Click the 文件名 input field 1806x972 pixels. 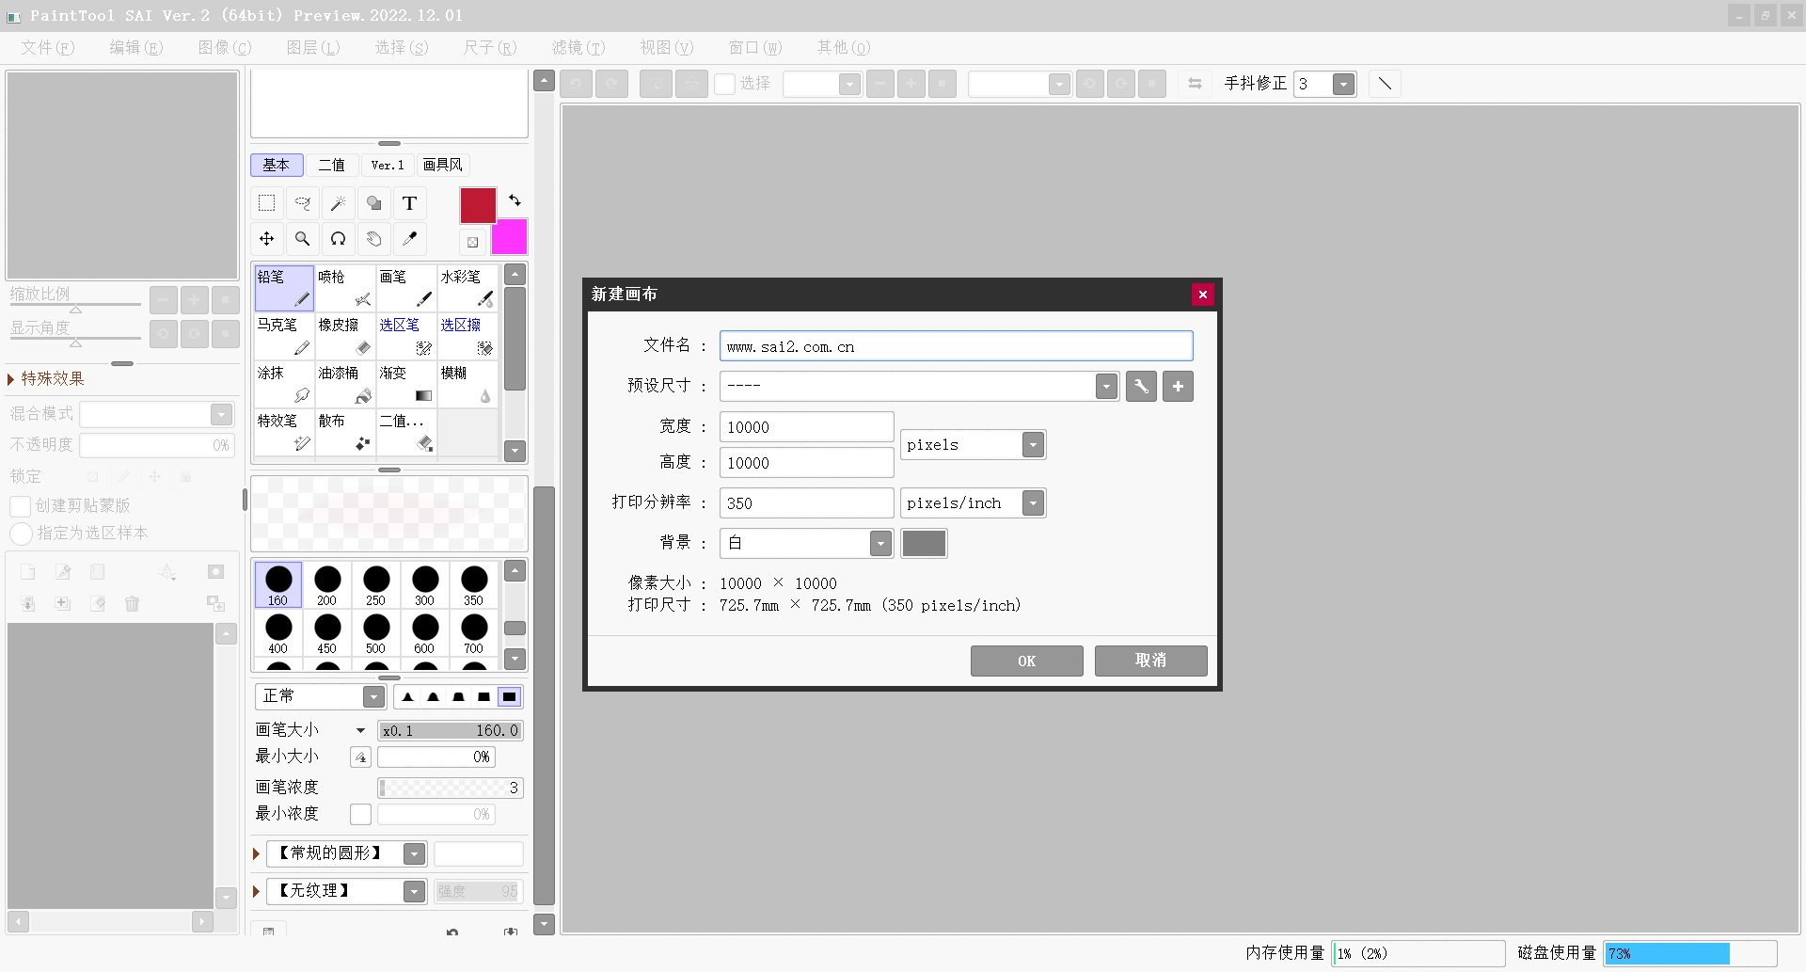tap(957, 346)
